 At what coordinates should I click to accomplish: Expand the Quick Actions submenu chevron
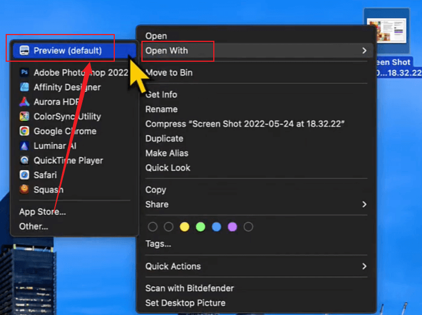(x=364, y=266)
